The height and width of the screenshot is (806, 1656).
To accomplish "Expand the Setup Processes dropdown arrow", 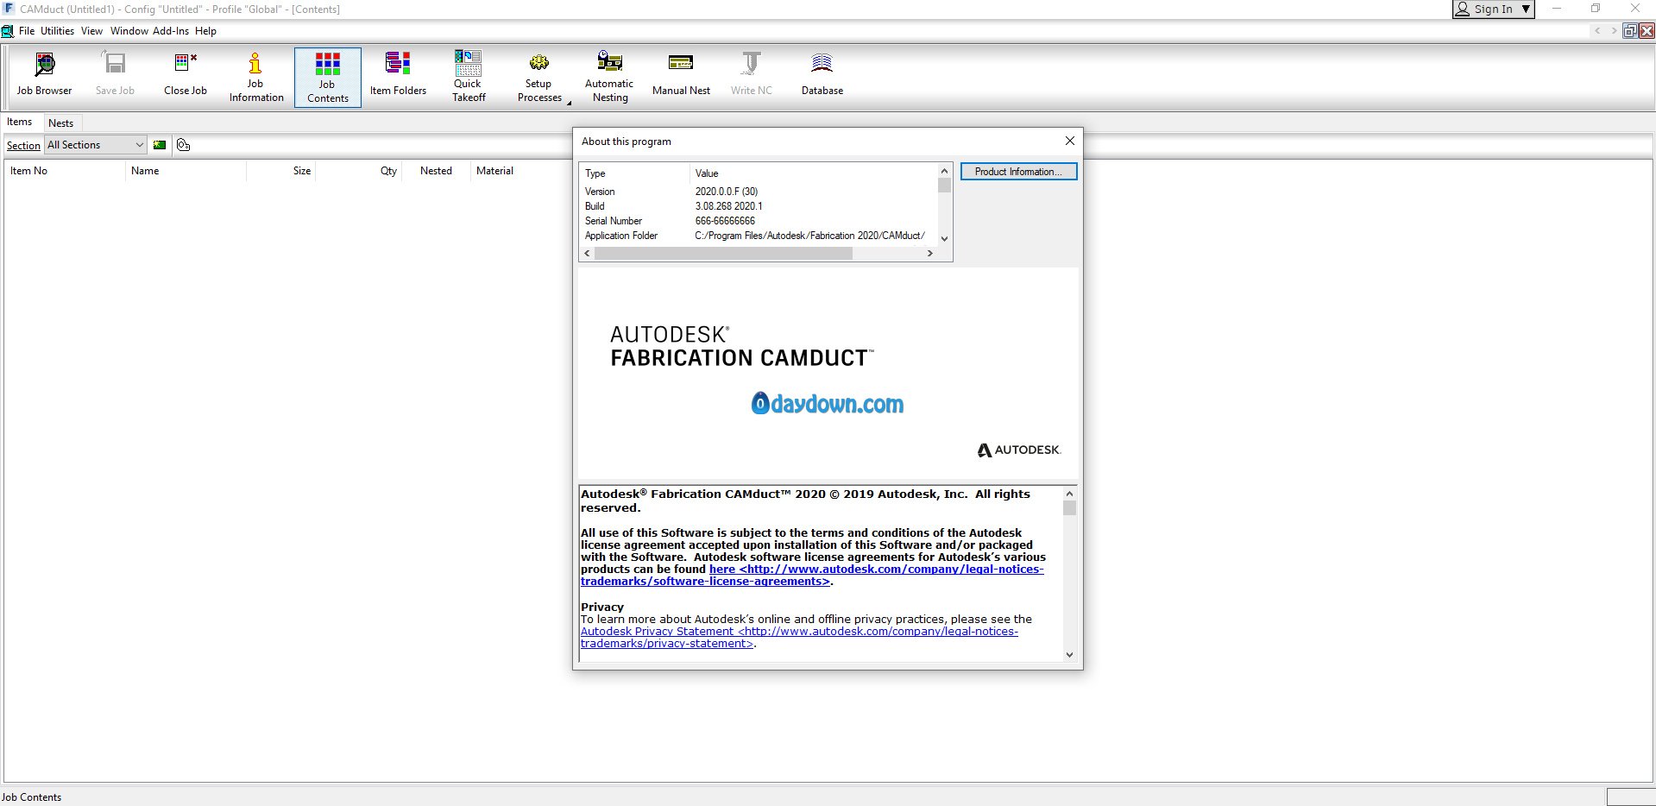I will point(569,103).
